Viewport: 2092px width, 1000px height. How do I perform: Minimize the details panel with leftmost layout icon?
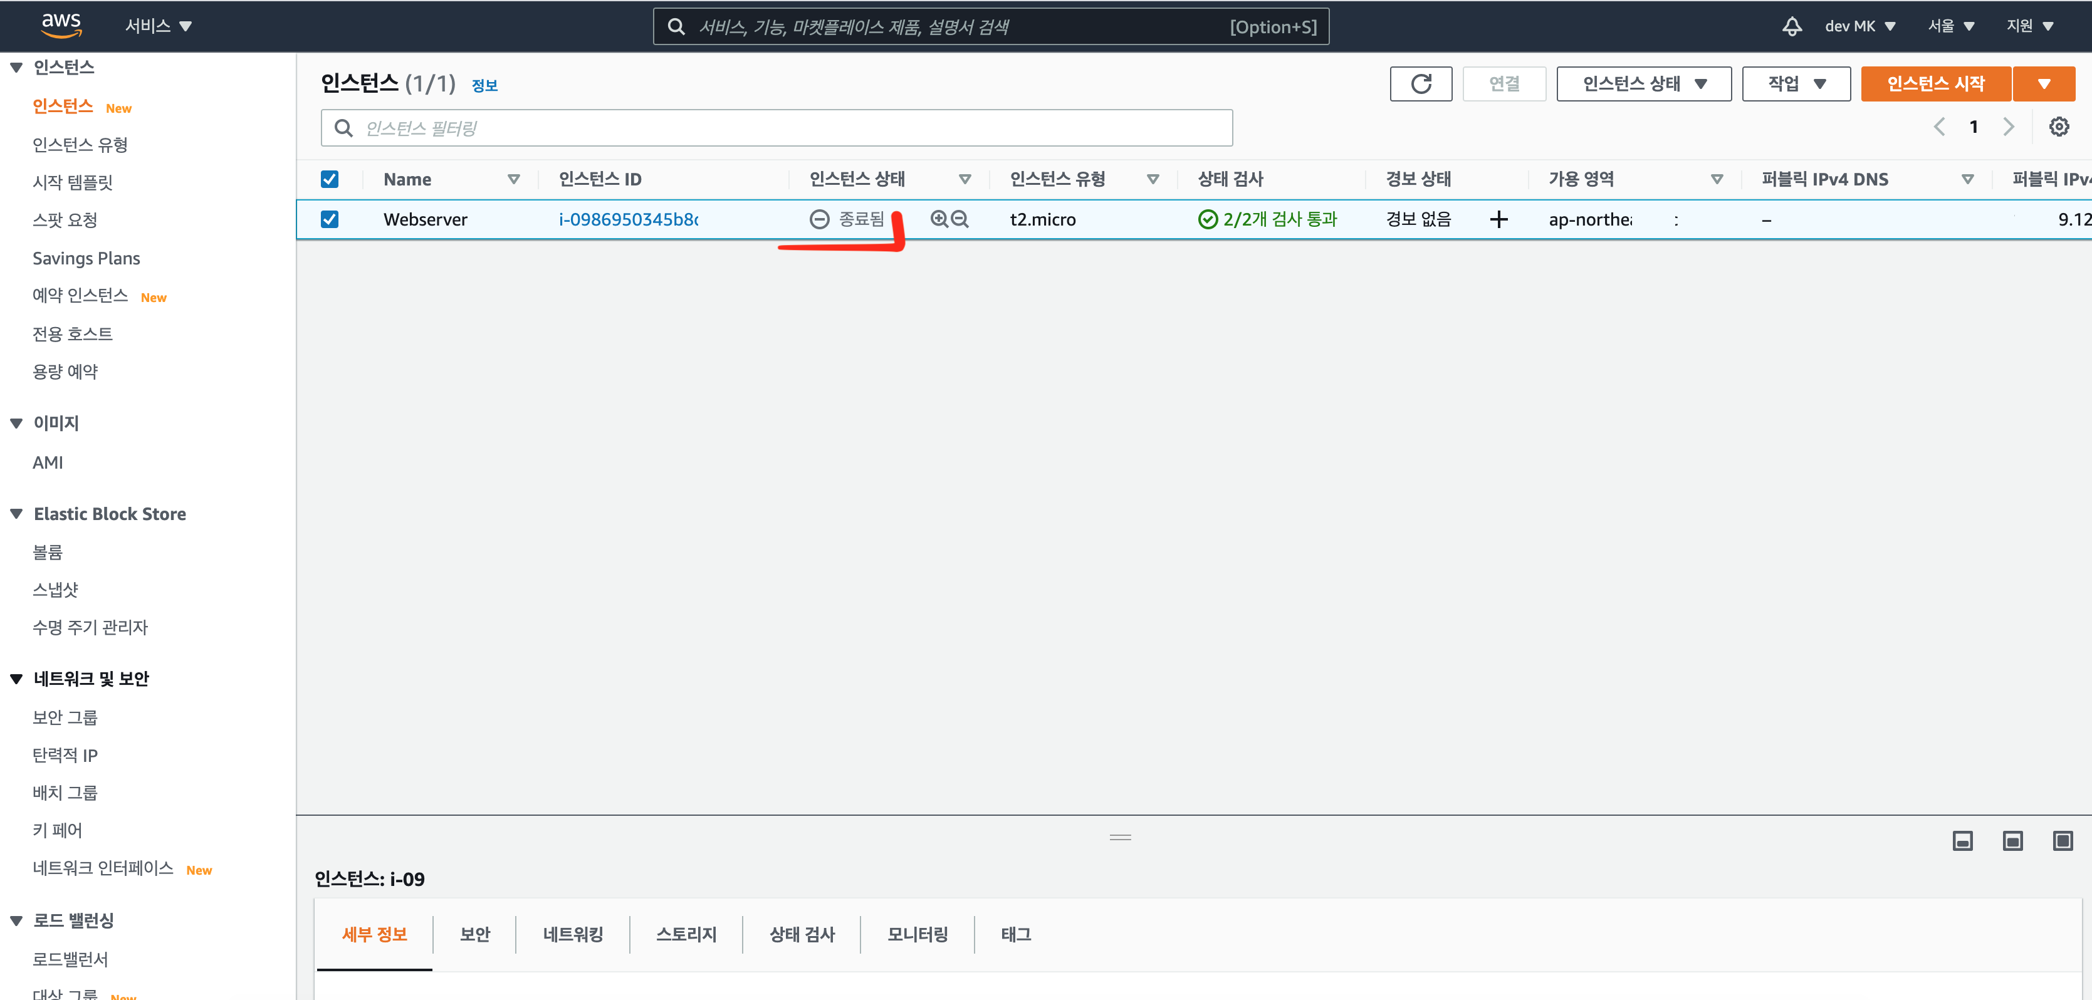pyautogui.click(x=1962, y=841)
